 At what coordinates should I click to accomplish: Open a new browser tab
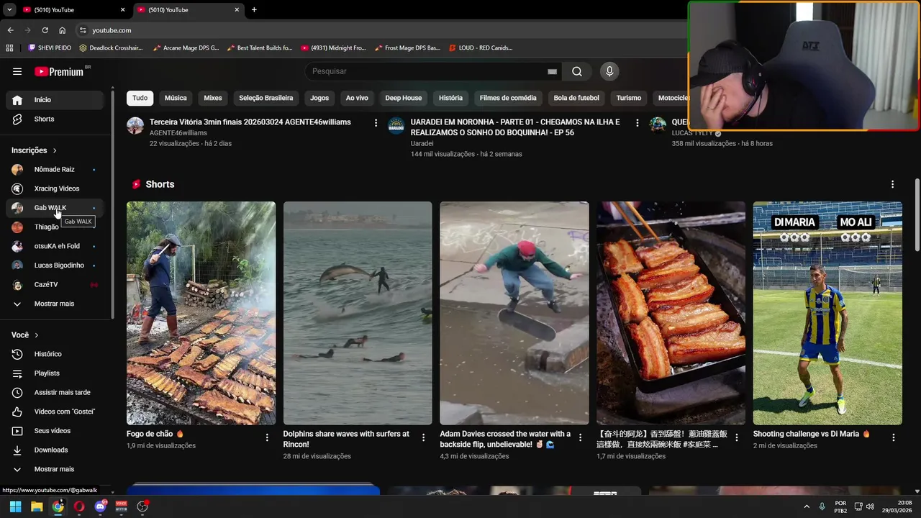pyautogui.click(x=254, y=9)
